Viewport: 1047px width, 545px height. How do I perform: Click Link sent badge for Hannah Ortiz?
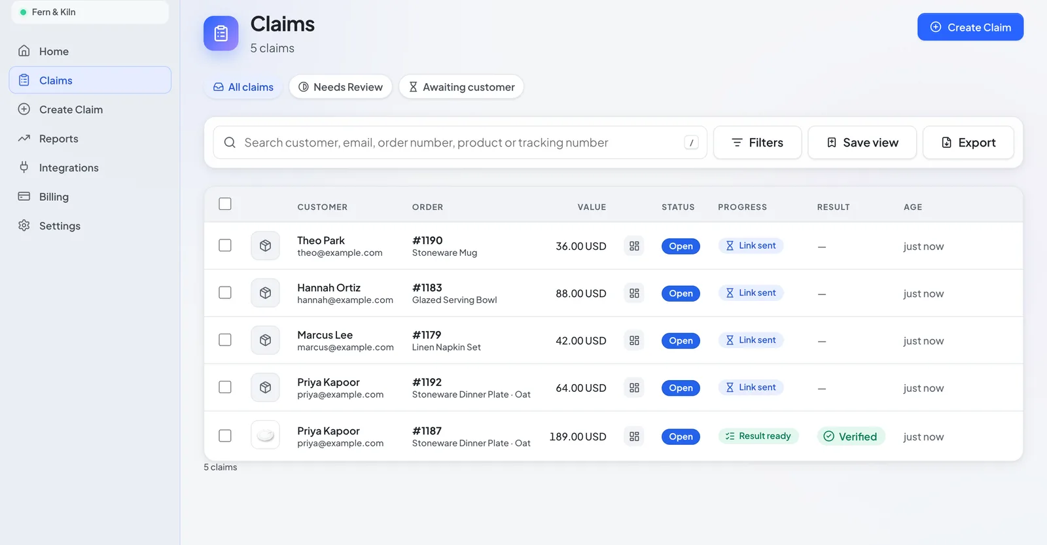coord(751,292)
